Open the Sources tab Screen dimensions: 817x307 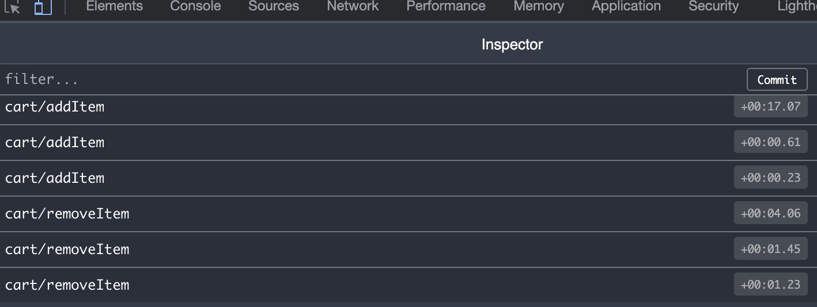(x=274, y=6)
